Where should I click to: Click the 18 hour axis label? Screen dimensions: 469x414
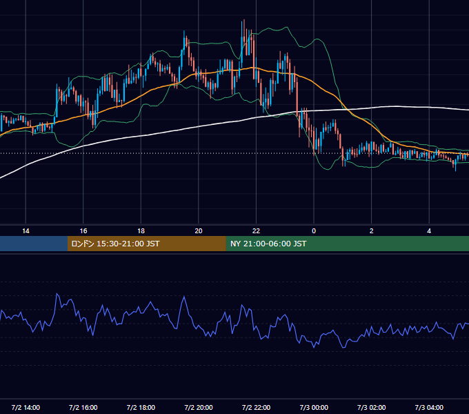point(141,231)
